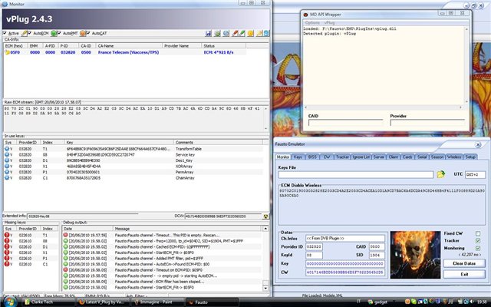Open Options menu in MD API Wrapper
This screenshot has width=491, height=307.
point(312,23)
